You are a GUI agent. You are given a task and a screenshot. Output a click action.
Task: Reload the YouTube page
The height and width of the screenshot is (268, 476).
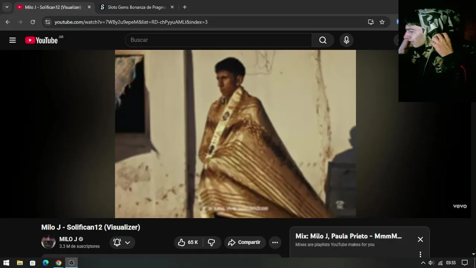tap(33, 22)
